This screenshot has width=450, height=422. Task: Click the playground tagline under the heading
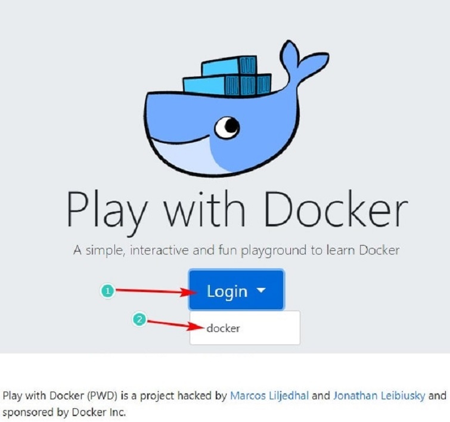[236, 250]
